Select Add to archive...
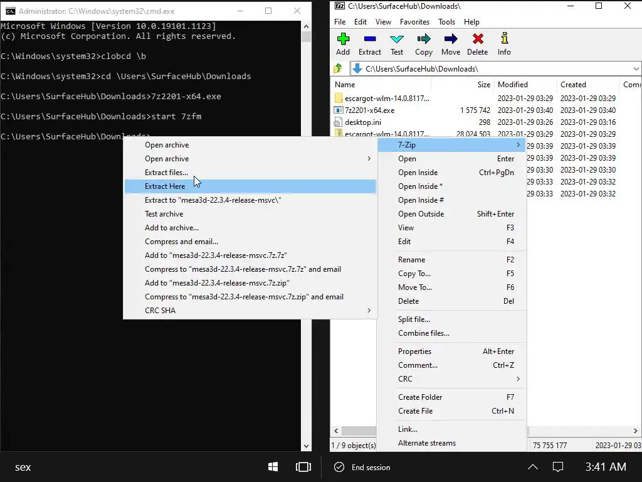Screen dimensions: 642x482 coord(250,227)
